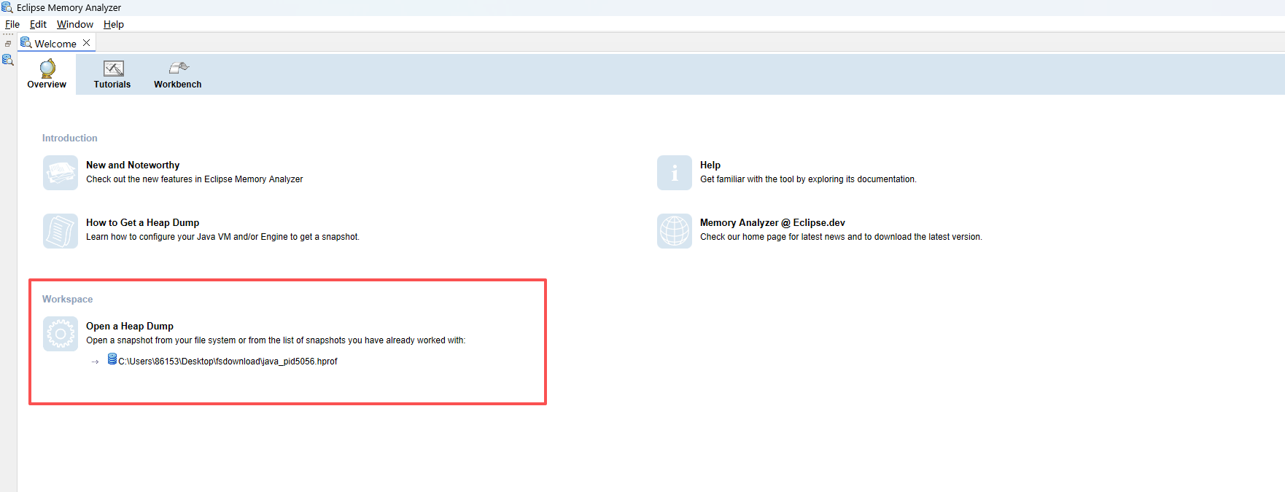
Task: Select the Welcome tab
Action: point(55,44)
